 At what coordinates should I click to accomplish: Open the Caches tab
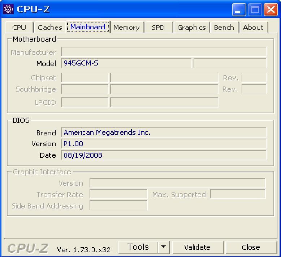point(50,28)
